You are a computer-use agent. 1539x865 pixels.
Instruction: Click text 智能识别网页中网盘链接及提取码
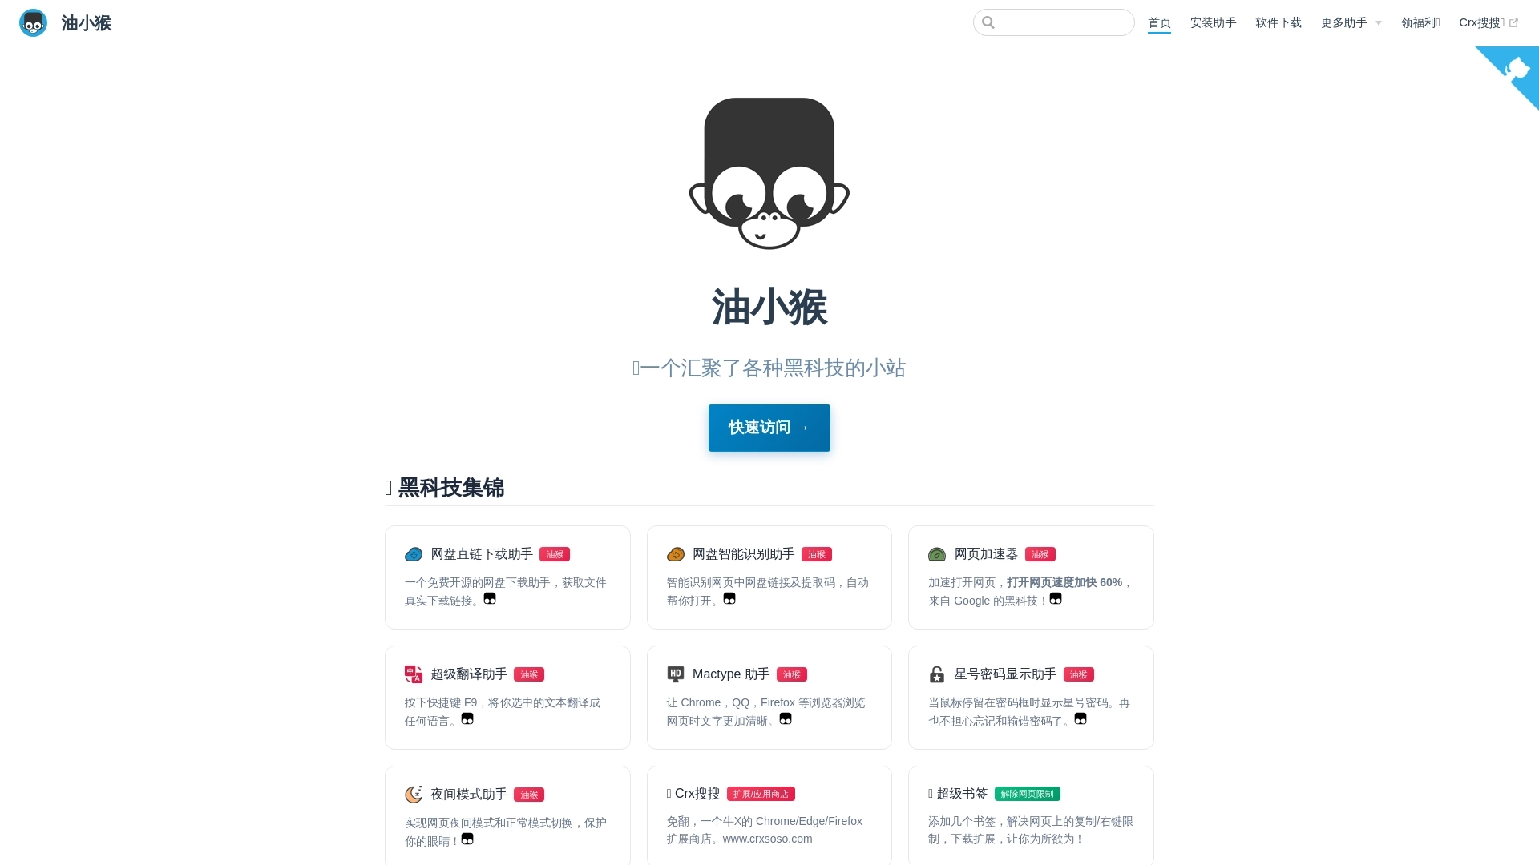[x=751, y=582]
